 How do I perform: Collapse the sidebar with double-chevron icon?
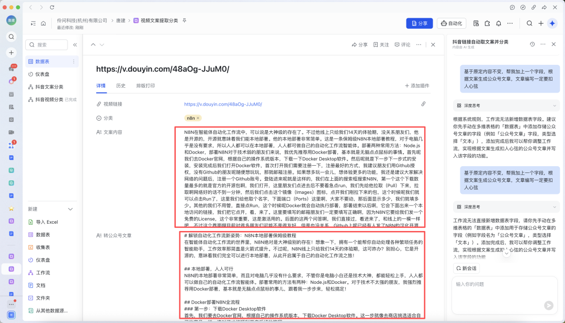75,45
